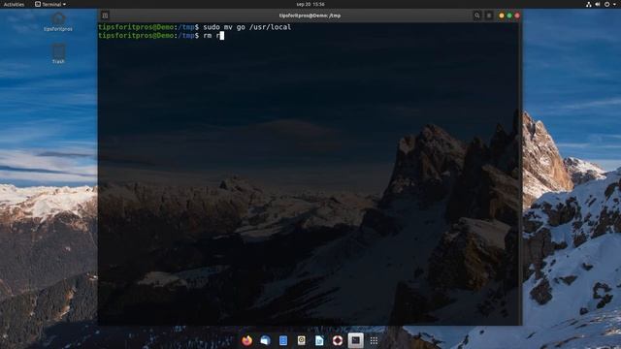Viewport: 621px width, 349px height.
Task: Minimize the terminal with the yellow button
Action: click(502, 16)
